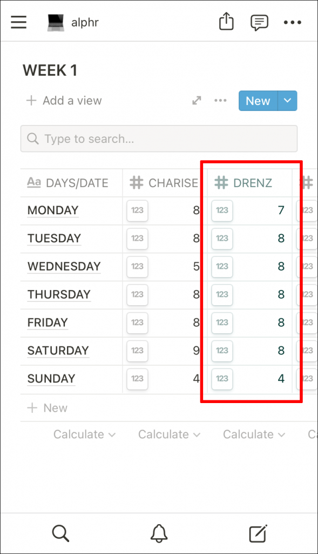
Task: Click the New button
Action: [x=258, y=101]
